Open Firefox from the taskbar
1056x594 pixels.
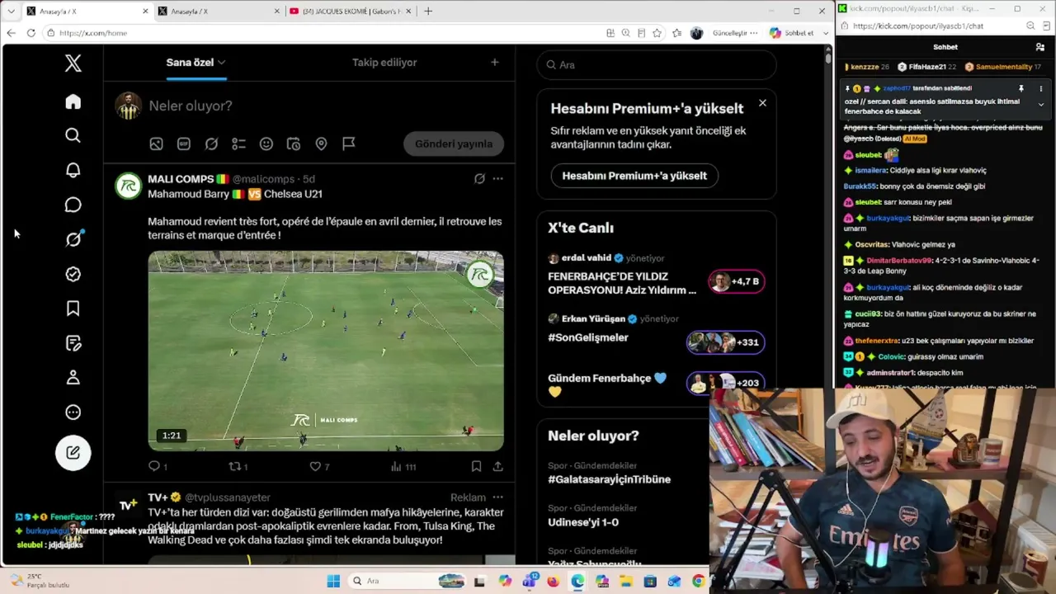553,581
